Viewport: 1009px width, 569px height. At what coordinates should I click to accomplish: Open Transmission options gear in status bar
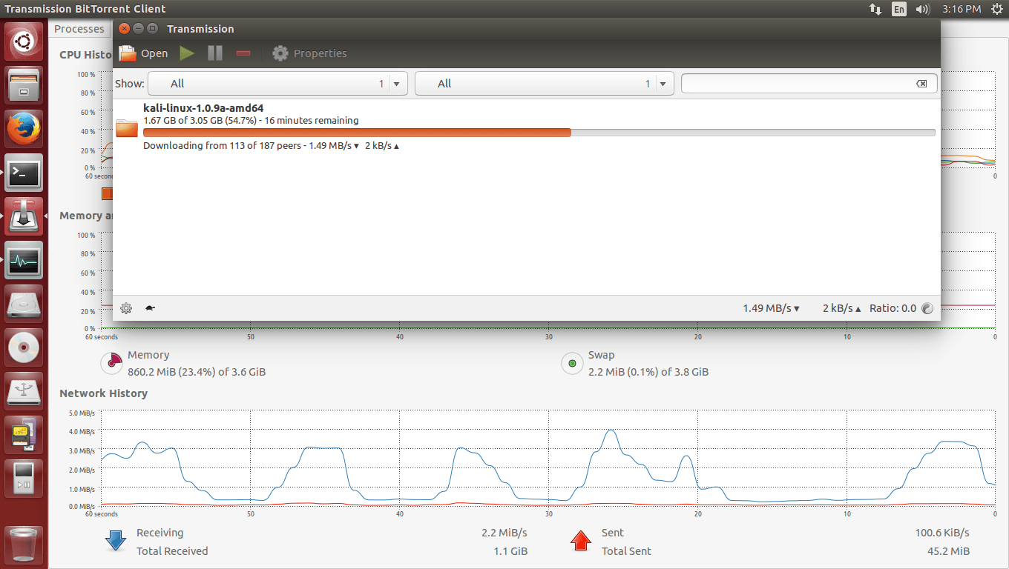click(126, 308)
